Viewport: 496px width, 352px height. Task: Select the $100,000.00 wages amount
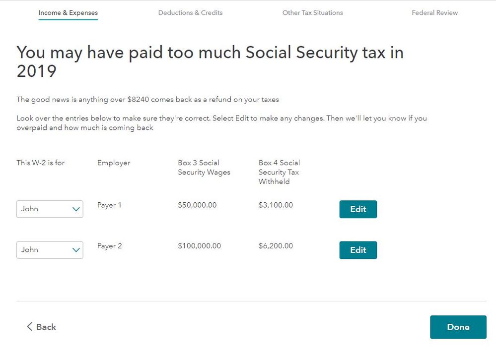[x=199, y=246]
